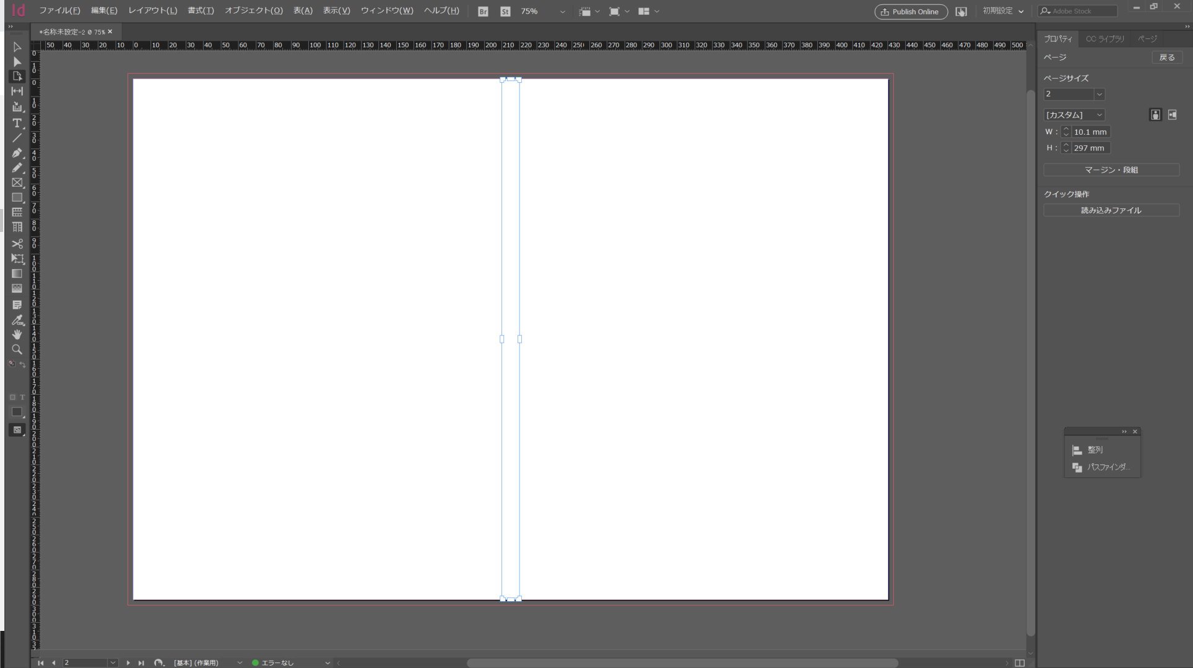Image resolution: width=1193 pixels, height=668 pixels.
Task: Set page orientation to landscape
Action: pos(1172,115)
